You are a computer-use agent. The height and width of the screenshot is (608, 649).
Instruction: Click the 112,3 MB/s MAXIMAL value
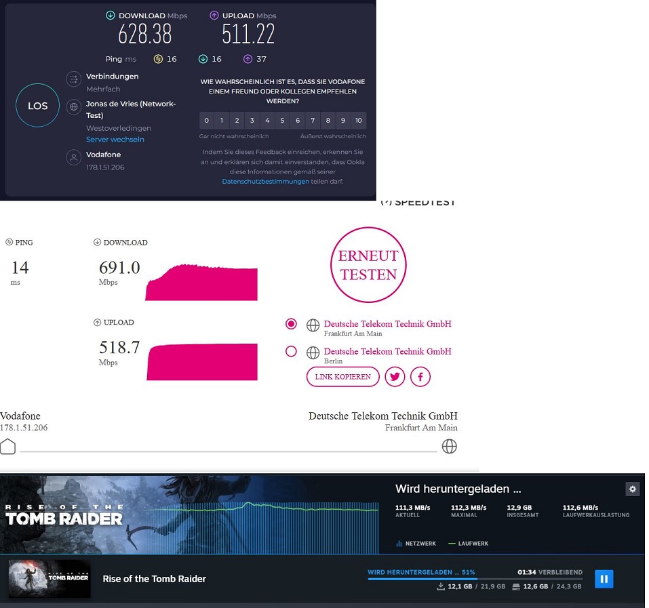pyautogui.click(x=469, y=508)
